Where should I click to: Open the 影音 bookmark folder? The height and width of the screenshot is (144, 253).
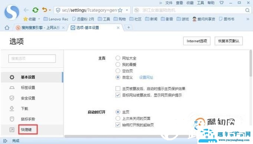click(167, 19)
